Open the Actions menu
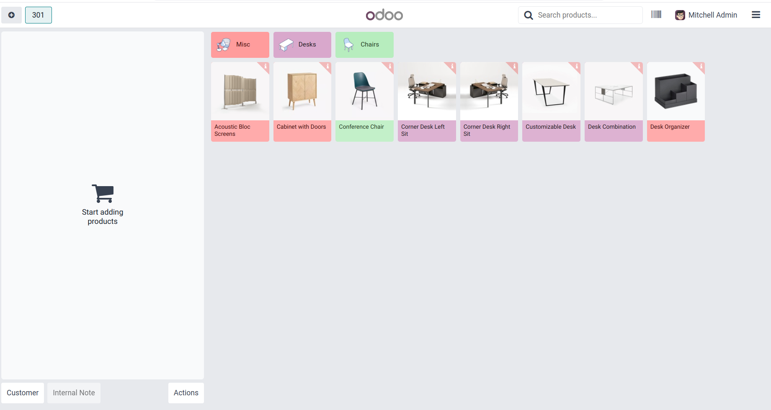The width and height of the screenshot is (771, 410). coord(186,393)
